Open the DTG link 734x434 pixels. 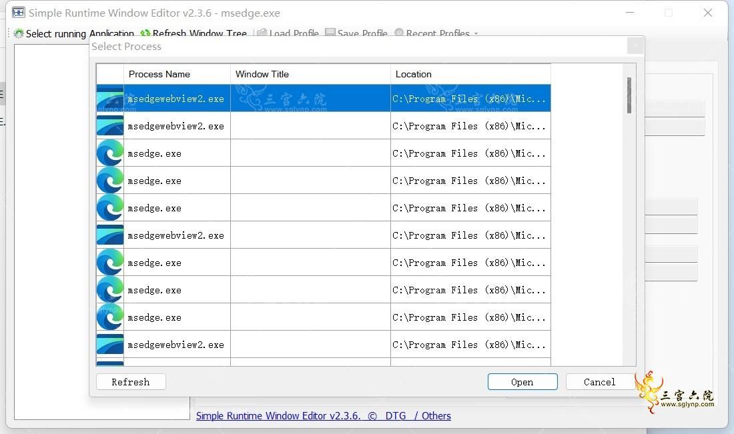point(396,416)
